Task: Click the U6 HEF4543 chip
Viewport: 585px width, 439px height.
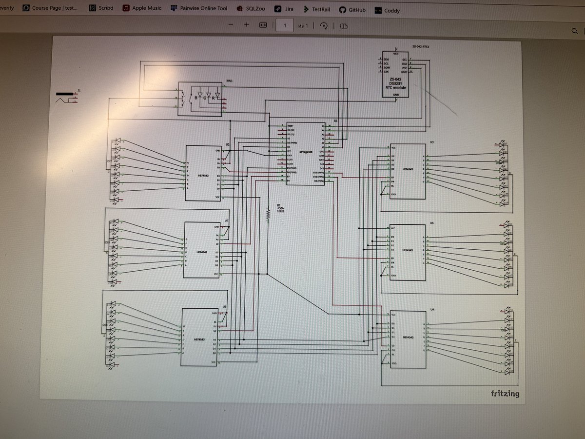Action: 407,253
